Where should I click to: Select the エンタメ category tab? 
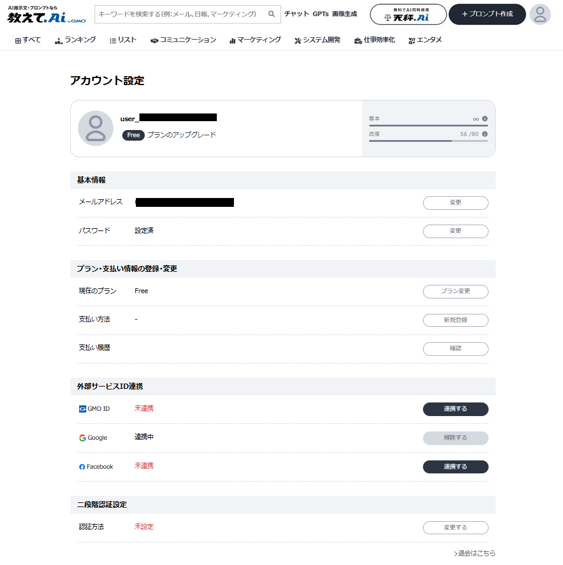coord(425,40)
